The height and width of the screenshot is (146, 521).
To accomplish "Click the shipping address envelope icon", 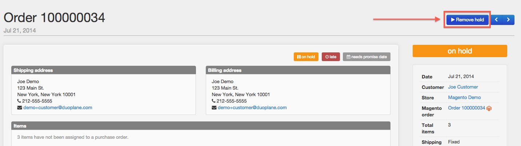I will click(x=20, y=108).
